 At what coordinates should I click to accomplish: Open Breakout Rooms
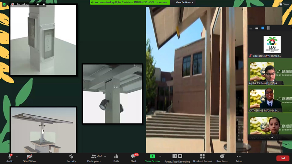[202, 158]
